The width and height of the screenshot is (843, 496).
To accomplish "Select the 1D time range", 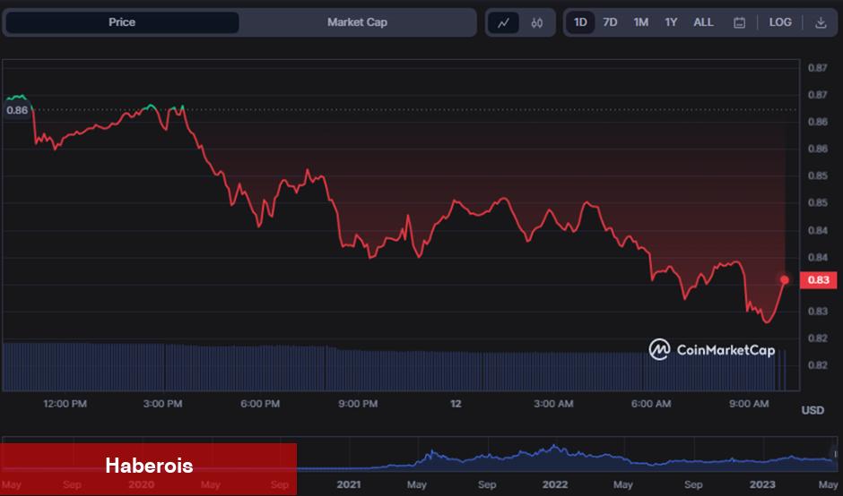I will [580, 22].
